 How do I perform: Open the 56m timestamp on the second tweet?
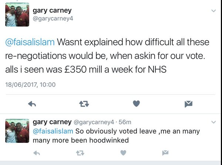coord(126,123)
